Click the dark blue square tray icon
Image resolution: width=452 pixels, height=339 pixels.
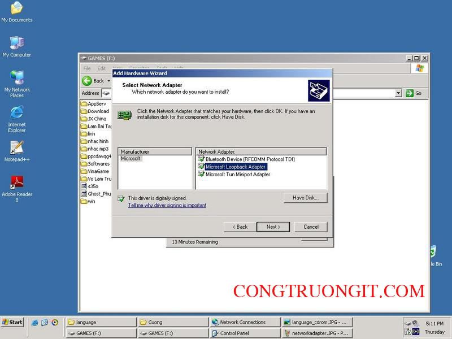(416, 332)
